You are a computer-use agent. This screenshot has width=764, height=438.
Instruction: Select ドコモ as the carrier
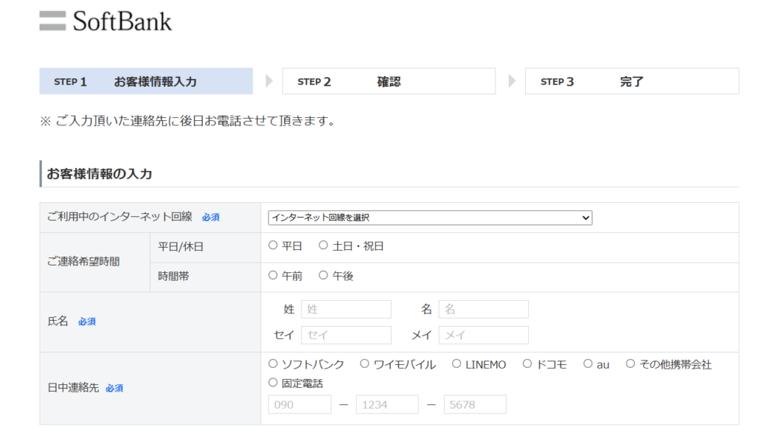527,364
